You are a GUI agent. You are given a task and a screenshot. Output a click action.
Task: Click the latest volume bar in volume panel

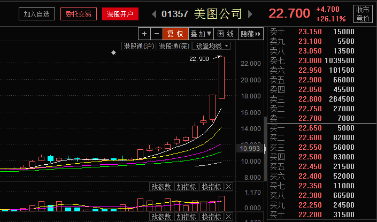[222, 204]
